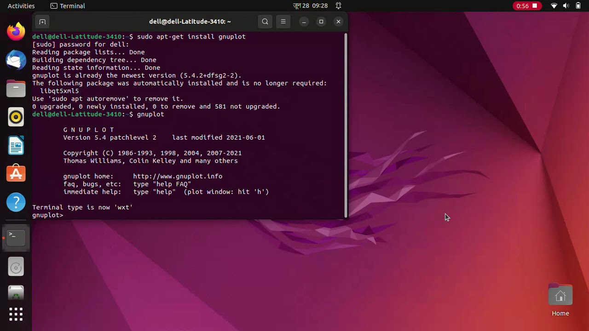
Task: Open the Help dock icon
Action: click(x=16, y=202)
